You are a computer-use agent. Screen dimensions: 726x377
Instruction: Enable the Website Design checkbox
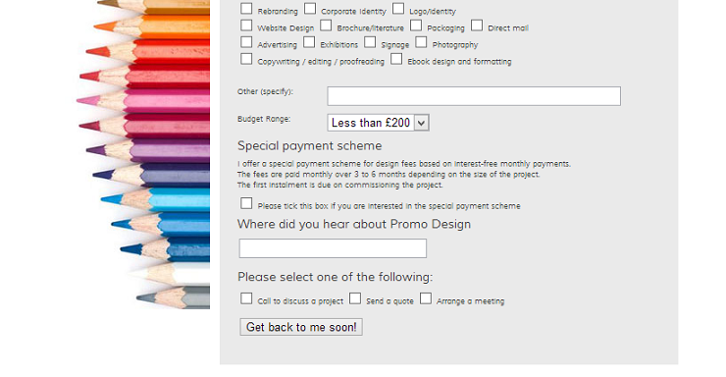click(x=246, y=25)
